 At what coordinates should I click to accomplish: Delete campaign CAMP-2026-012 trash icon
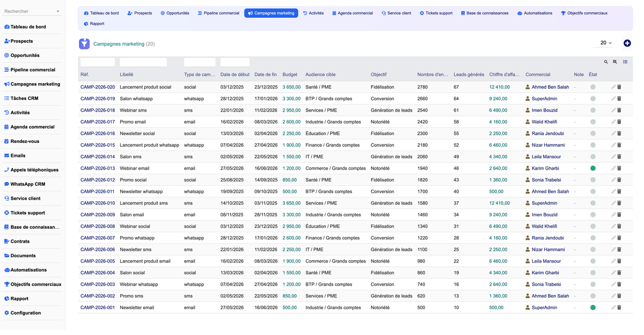coord(619,180)
